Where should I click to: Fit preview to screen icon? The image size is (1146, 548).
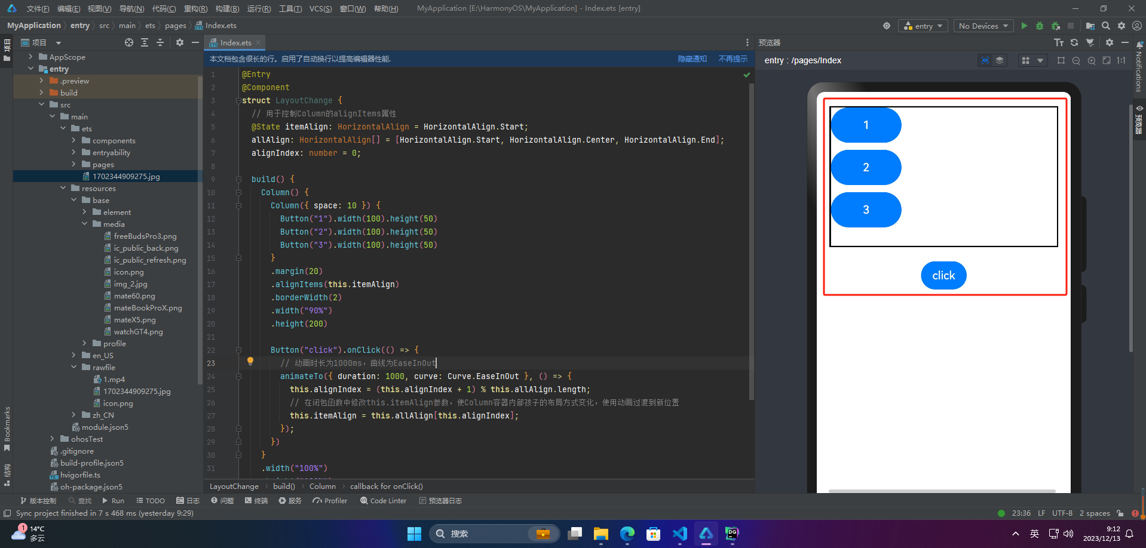click(1107, 60)
